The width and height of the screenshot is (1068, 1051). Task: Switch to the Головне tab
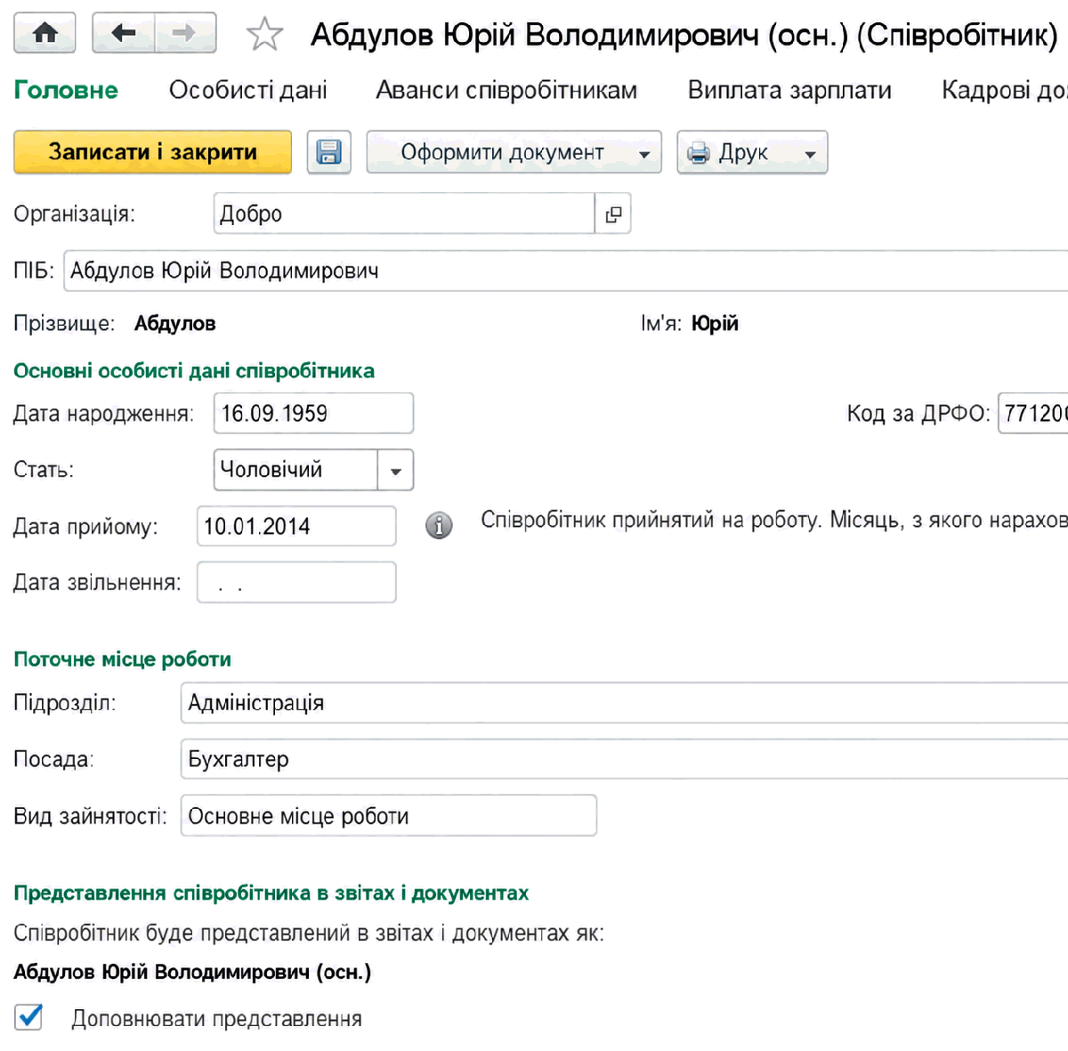(x=66, y=90)
